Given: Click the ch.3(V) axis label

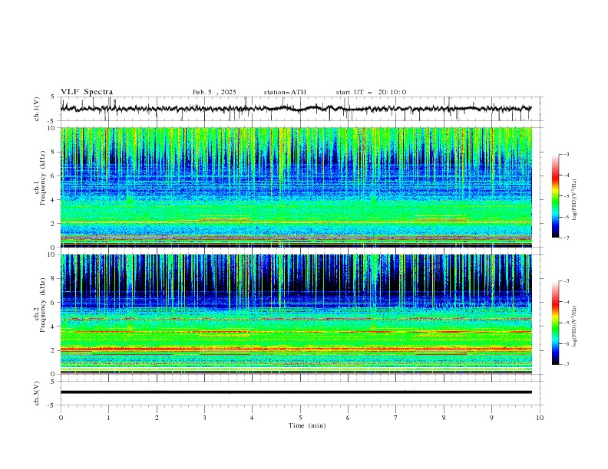Looking at the screenshot, I should tap(37, 393).
